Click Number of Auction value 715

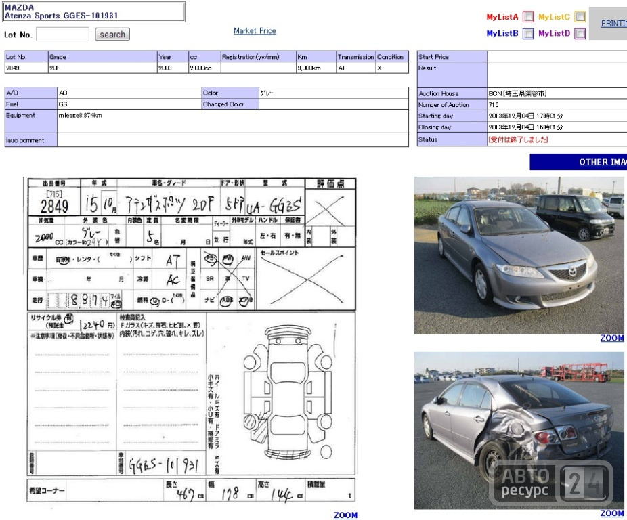[x=494, y=105]
